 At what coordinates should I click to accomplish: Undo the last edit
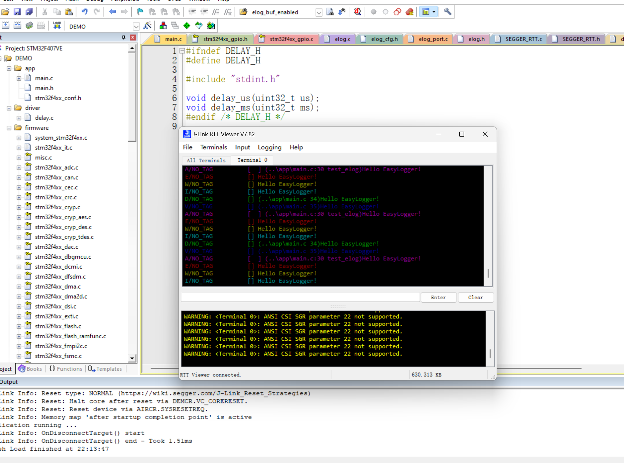pos(84,12)
